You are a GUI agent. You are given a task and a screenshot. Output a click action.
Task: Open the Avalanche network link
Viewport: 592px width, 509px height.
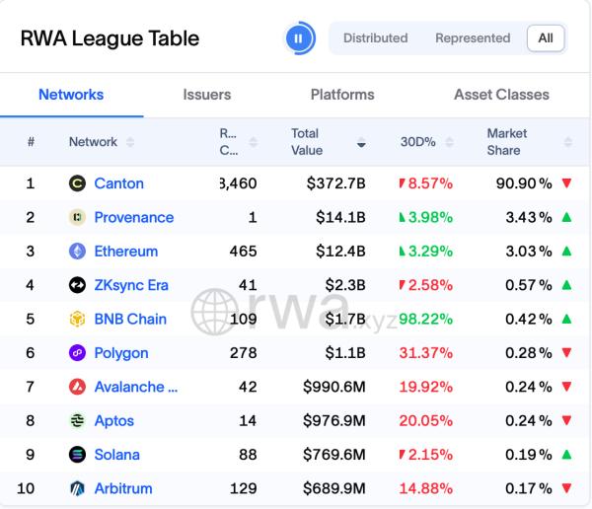coord(136,387)
